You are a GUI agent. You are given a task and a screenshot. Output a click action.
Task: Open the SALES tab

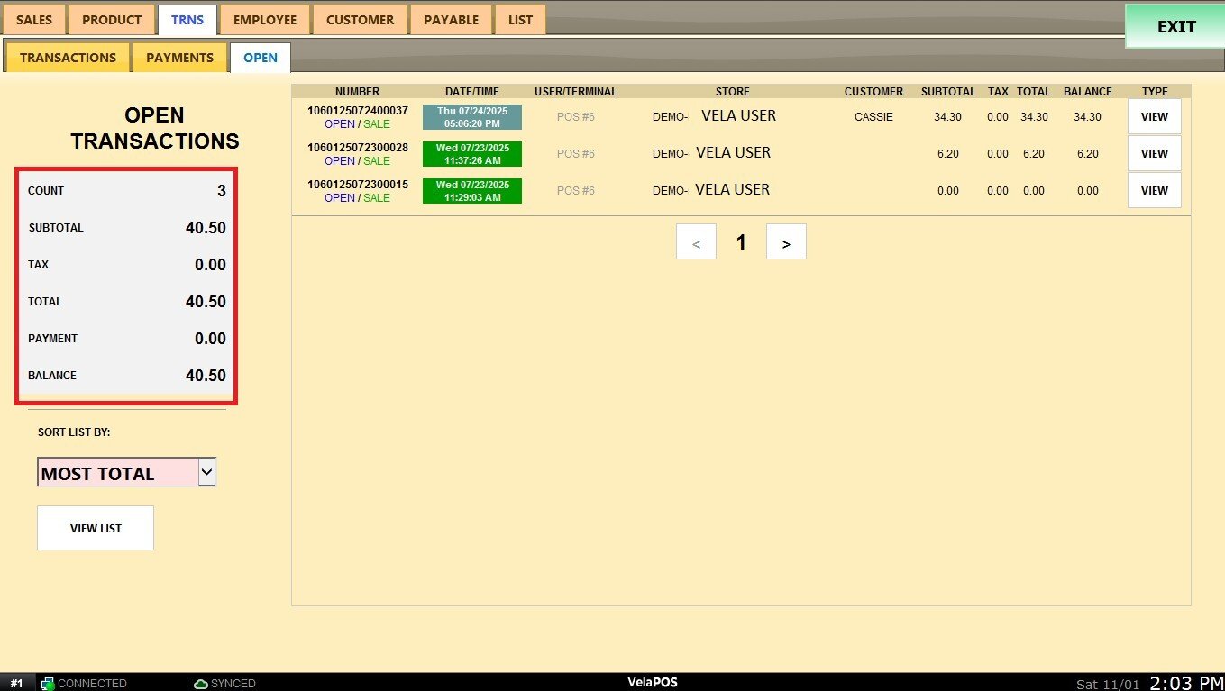point(34,20)
